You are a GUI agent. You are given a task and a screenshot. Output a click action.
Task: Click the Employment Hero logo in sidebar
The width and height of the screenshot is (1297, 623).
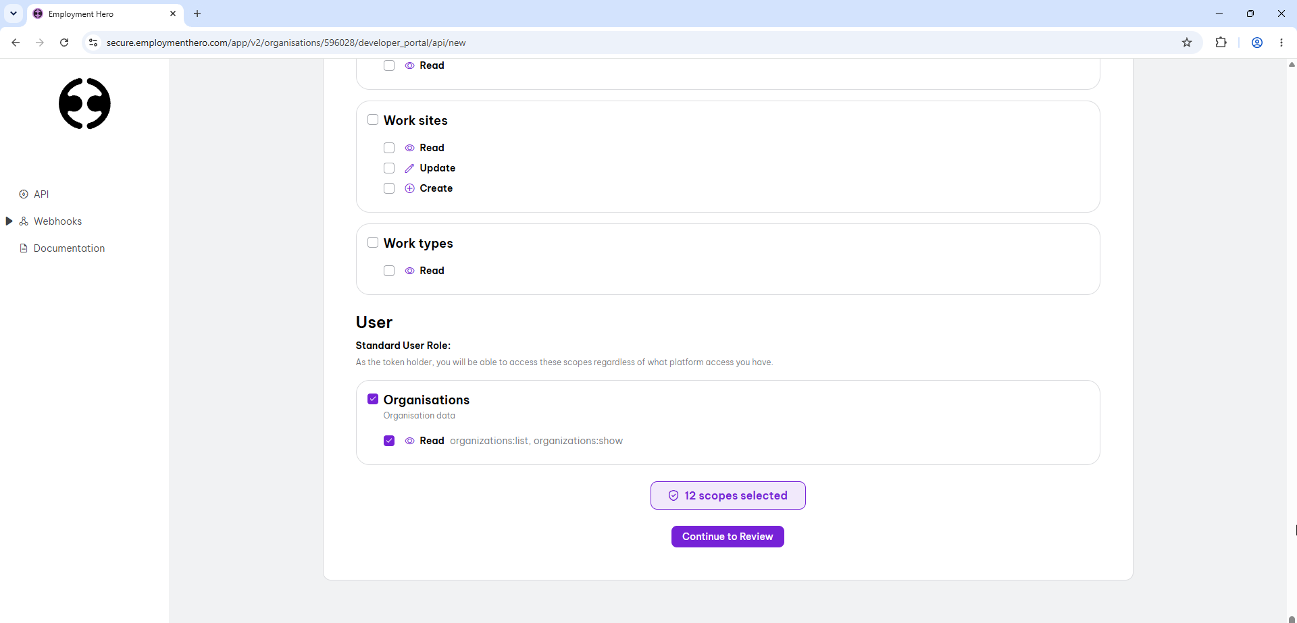click(84, 103)
